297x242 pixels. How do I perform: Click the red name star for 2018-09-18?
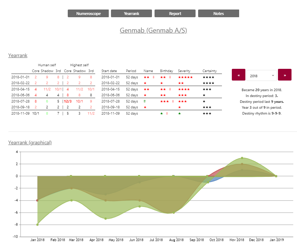click(145, 107)
